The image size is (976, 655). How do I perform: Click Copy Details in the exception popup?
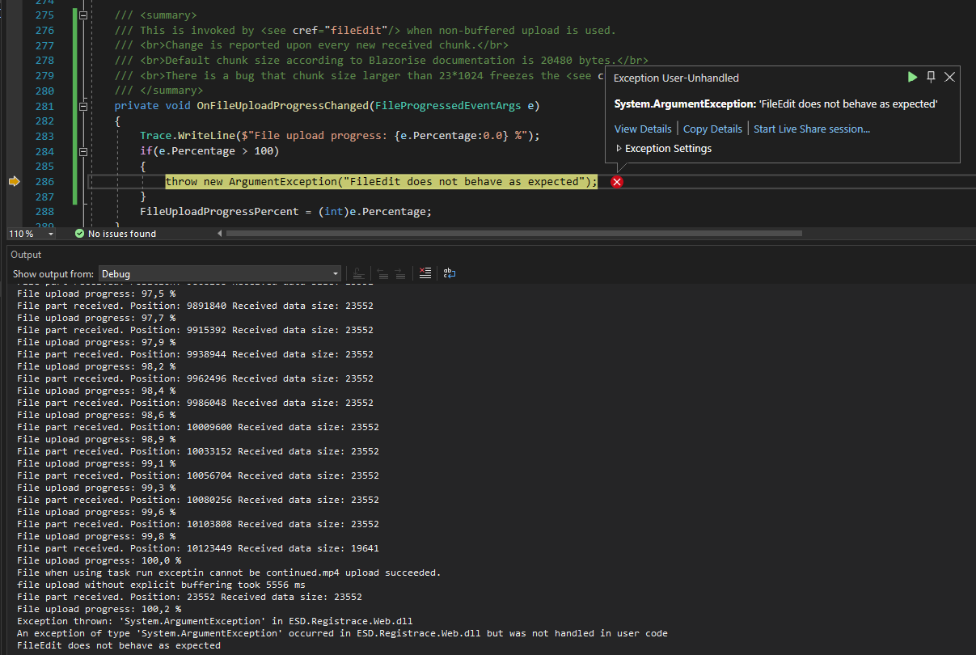[x=712, y=129]
